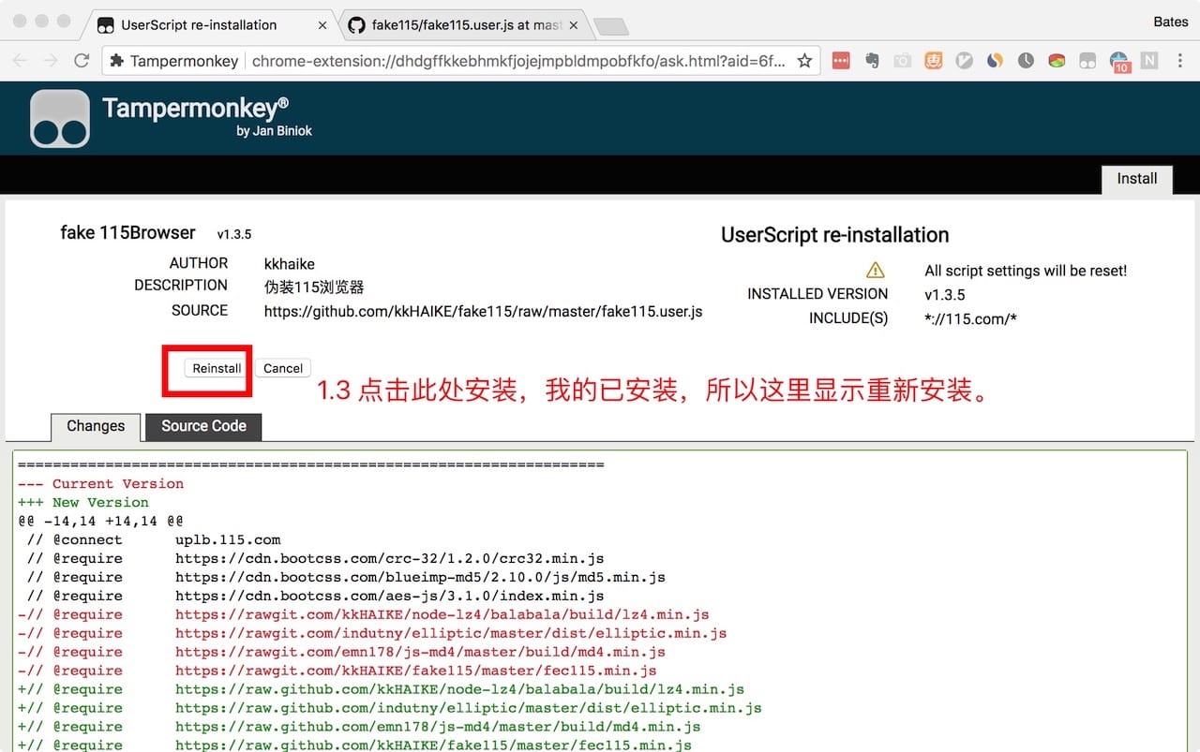Viewport: 1200px width, 752px height.
Task: Click the '--- Current Version' diff line
Action: pyautogui.click(x=100, y=484)
